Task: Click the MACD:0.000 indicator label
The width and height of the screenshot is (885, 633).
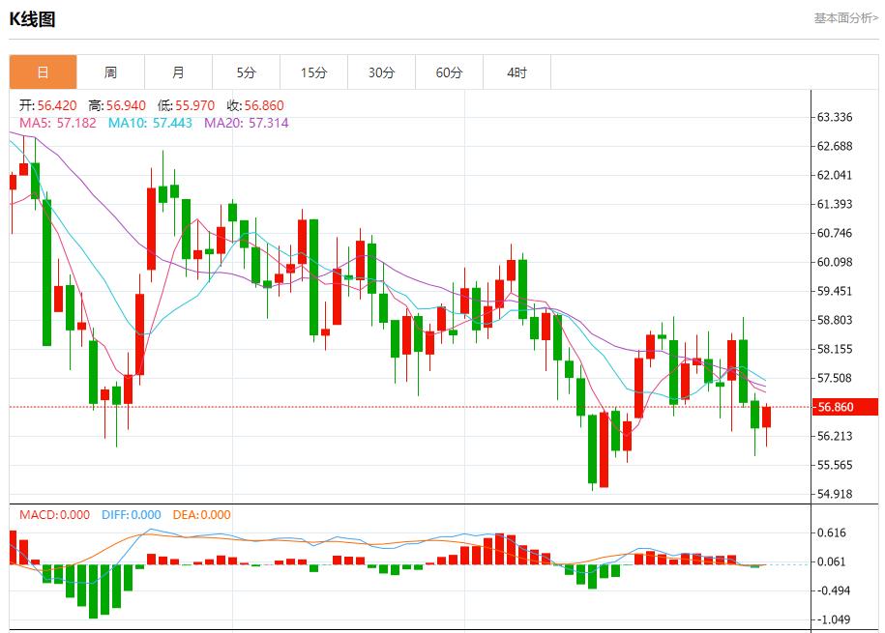Action: point(54,515)
